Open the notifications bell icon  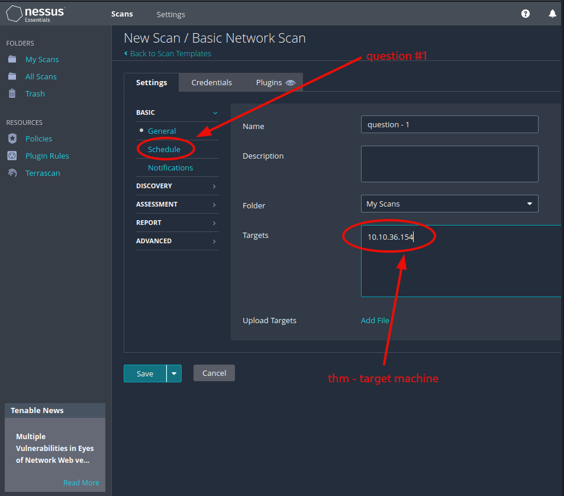[553, 14]
